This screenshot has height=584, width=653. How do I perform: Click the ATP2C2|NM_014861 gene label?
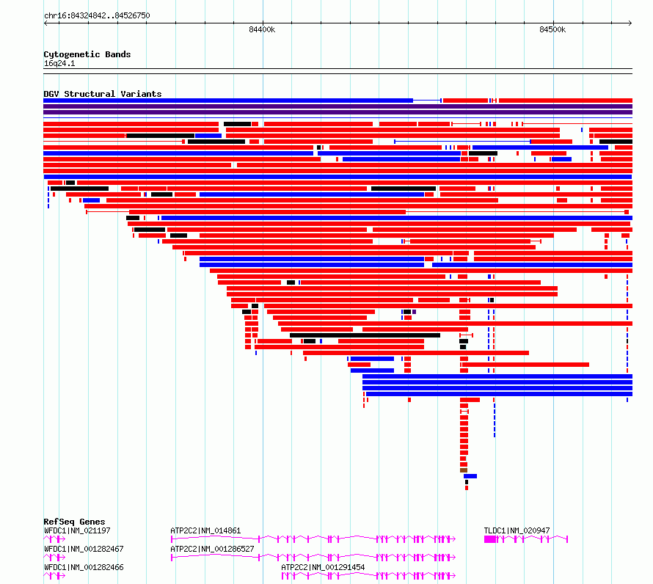tap(205, 530)
